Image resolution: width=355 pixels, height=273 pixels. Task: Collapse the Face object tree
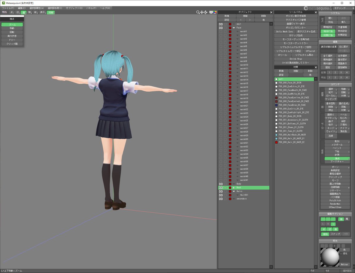tap(234, 28)
